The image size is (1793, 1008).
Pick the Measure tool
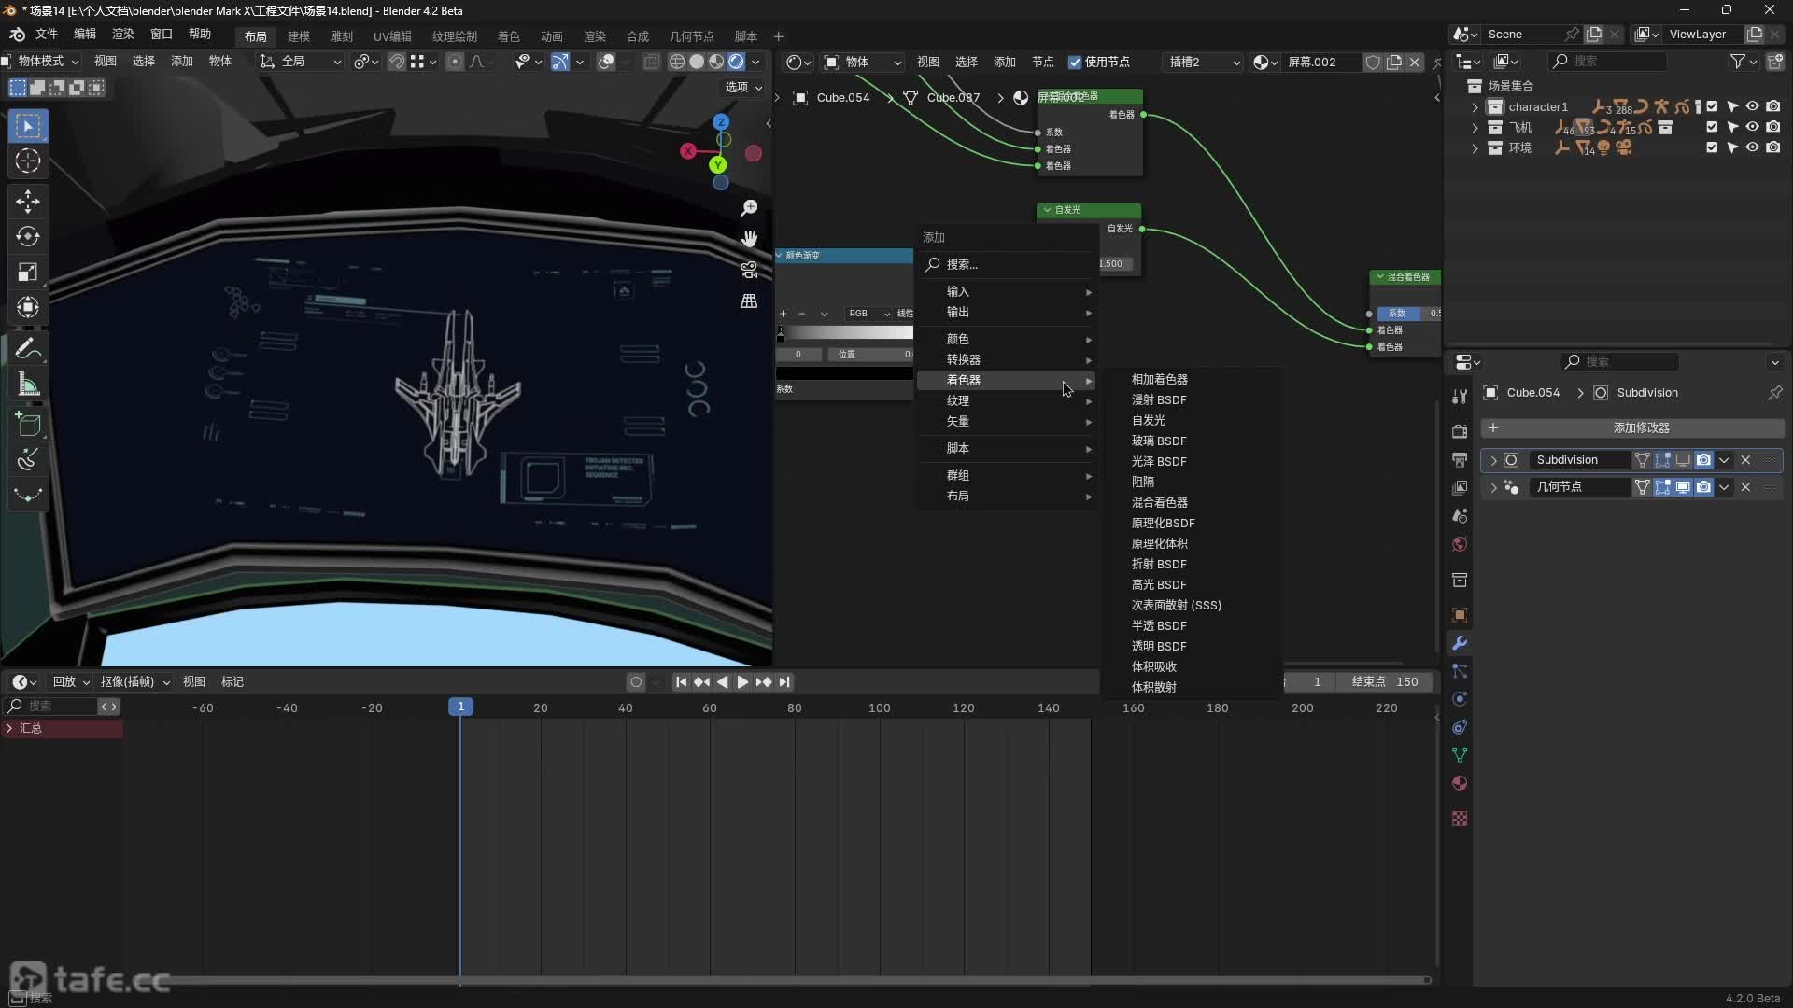tap(28, 385)
